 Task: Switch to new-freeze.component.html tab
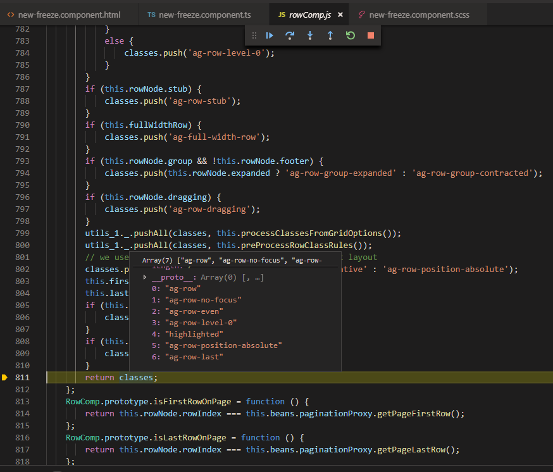pyautogui.click(x=68, y=15)
